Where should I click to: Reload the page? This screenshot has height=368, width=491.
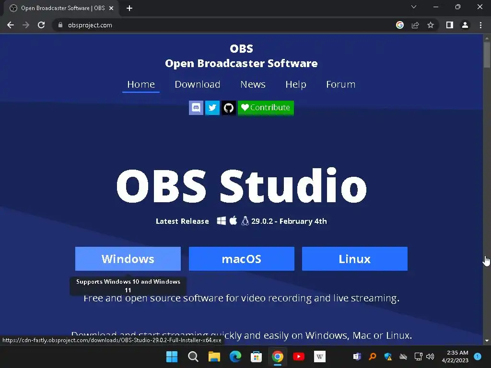41,25
